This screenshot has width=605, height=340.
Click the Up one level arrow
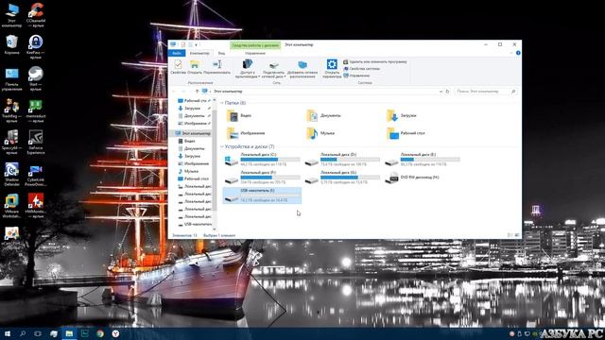click(197, 92)
